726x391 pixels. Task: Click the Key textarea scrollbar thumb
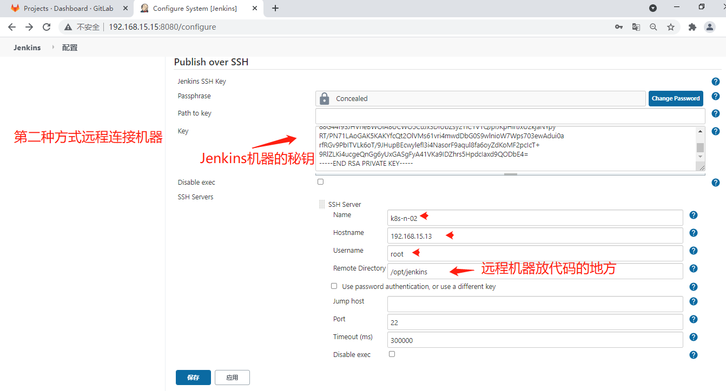click(700, 148)
